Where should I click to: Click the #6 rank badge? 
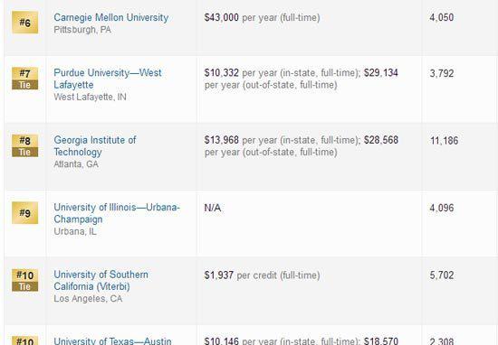24,23
